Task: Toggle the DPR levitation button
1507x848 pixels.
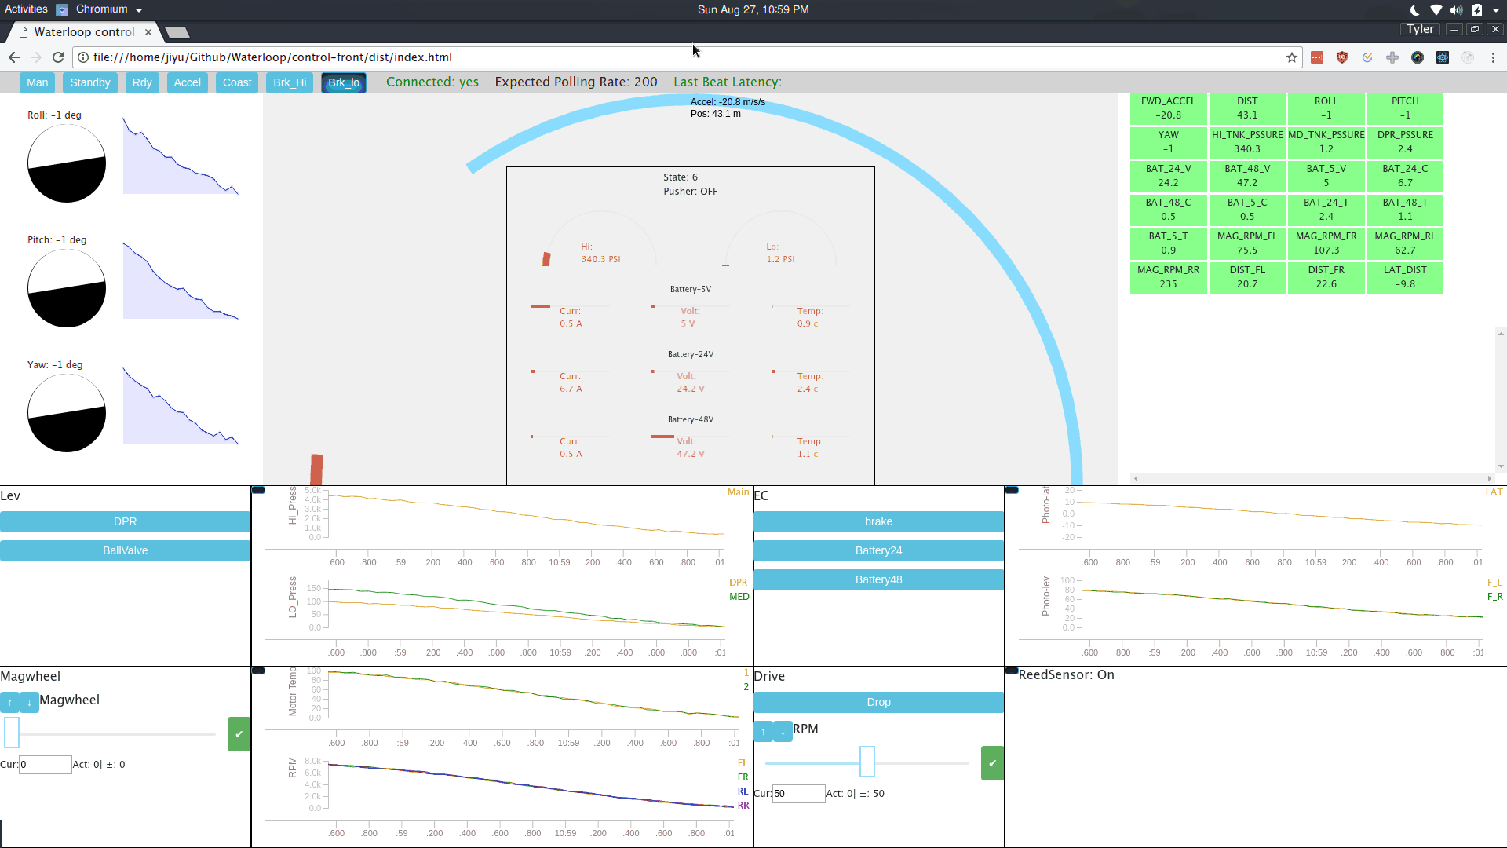Action: click(x=125, y=521)
